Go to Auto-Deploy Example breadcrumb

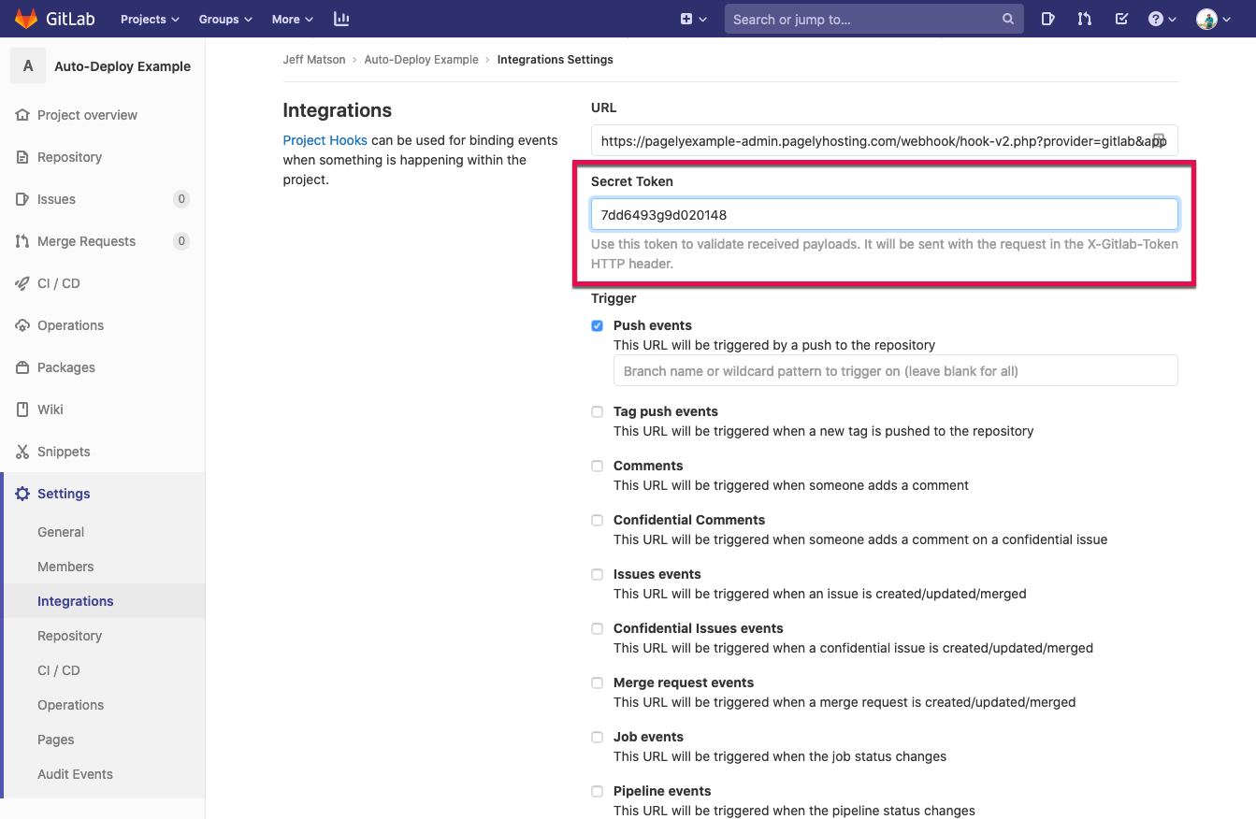(x=421, y=60)
